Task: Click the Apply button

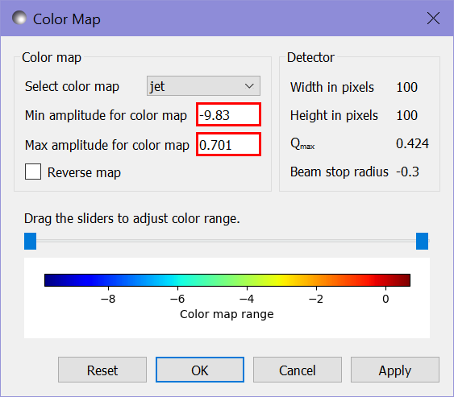Action: (x=395, y=370)
